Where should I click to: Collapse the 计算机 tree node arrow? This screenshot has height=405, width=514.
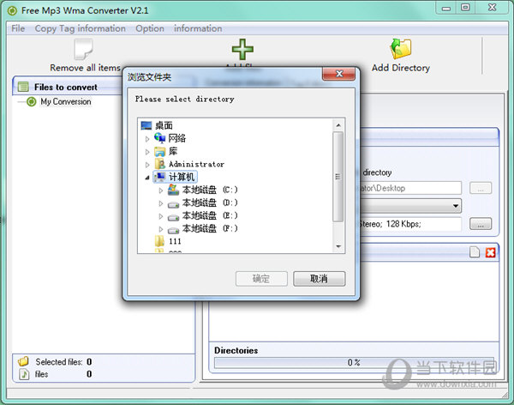[147, 178]
